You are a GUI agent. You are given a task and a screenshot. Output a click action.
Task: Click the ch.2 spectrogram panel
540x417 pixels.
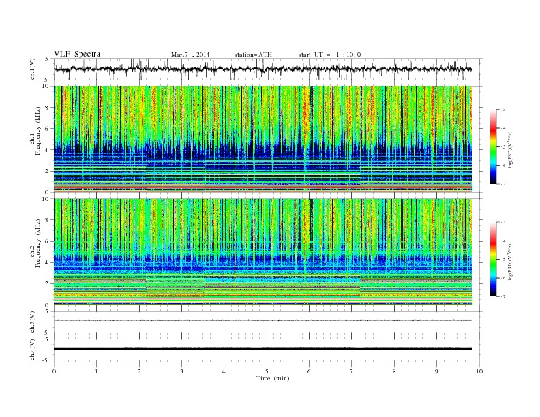(262, 251)
